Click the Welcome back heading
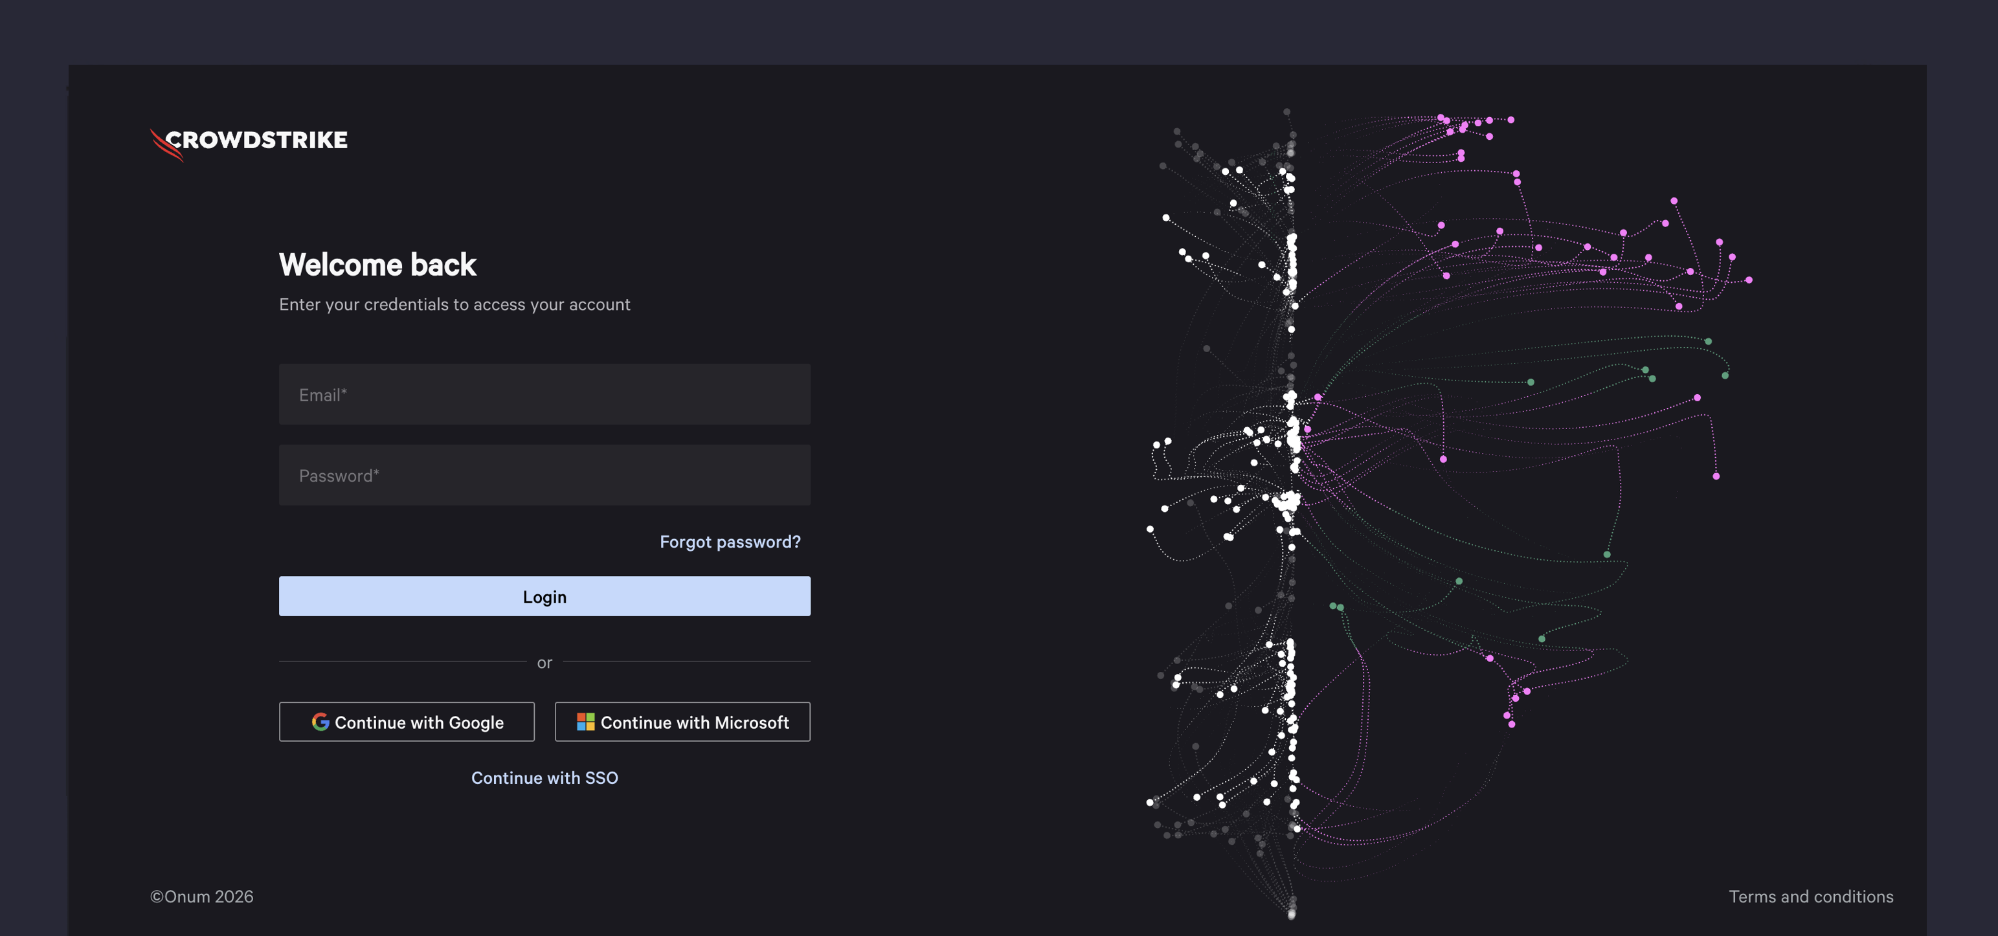 pos(377,265)
